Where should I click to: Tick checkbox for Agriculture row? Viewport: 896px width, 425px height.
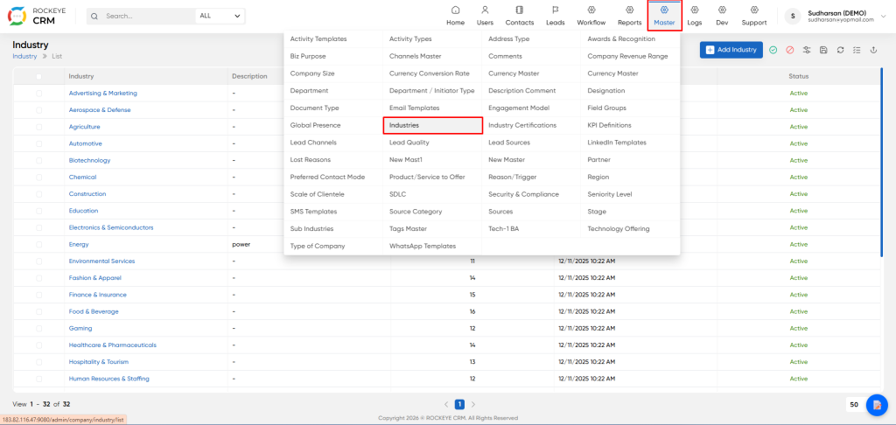[x=38, y=127]
